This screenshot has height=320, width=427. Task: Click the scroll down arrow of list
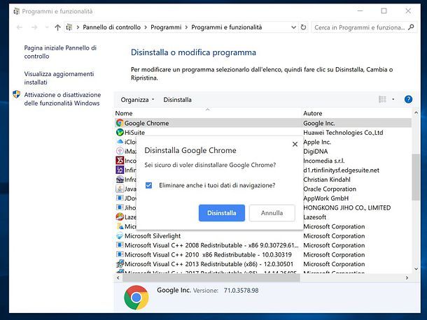[416, 269]
